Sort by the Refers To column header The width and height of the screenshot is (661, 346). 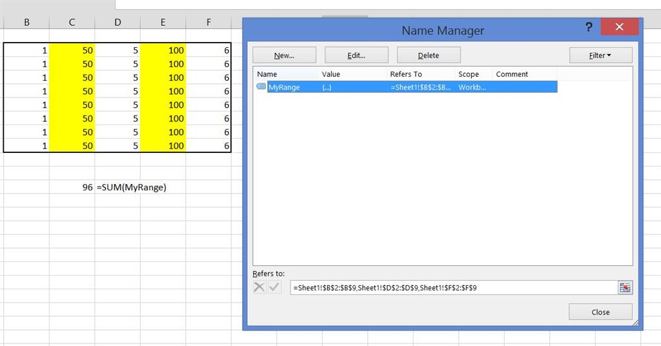click(x=421, y=74)
